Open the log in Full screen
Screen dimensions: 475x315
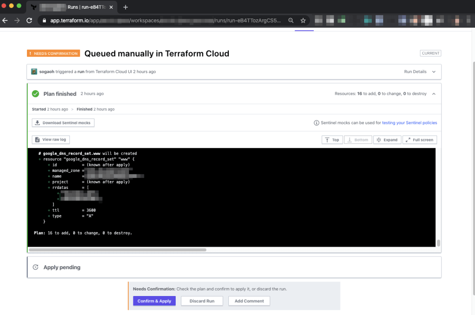point(420,140)
